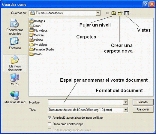Select the Imatges folder
Image resolution: width=156 pixels, height=134 pixels.
point(37,21)
